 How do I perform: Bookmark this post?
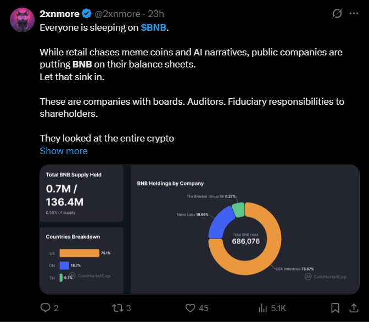(335, 308)
